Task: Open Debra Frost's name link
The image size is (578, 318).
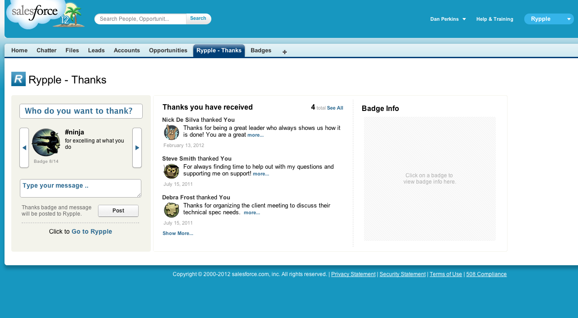Action: pos(178,197)
